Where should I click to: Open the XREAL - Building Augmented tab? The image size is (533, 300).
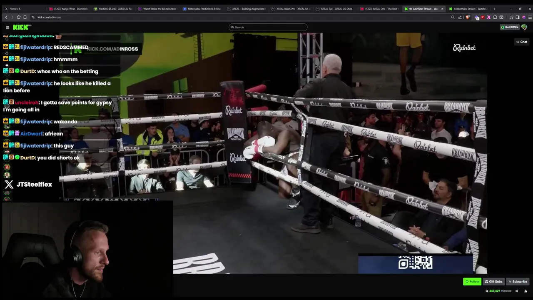(247, 9)
